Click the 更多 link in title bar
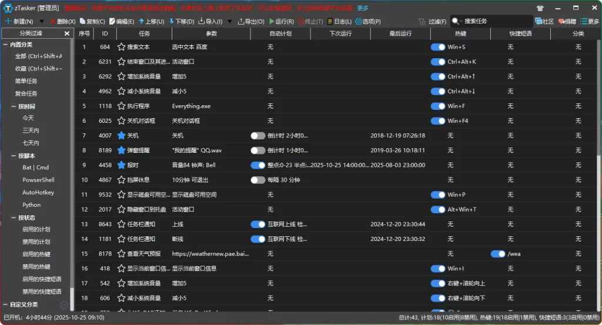This screenshot has height=325, width=602. coord(363,8)
